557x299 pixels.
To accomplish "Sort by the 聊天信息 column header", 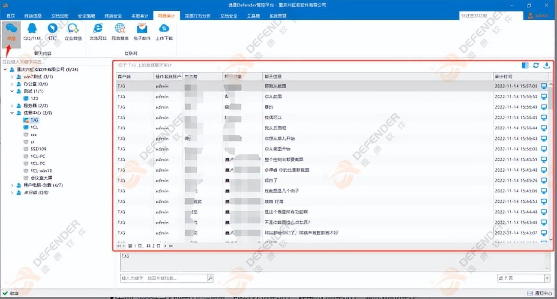I will tap(377, 76).
